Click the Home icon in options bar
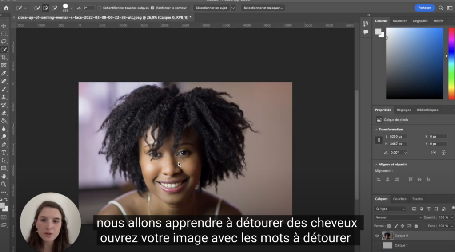 [6, 8]
